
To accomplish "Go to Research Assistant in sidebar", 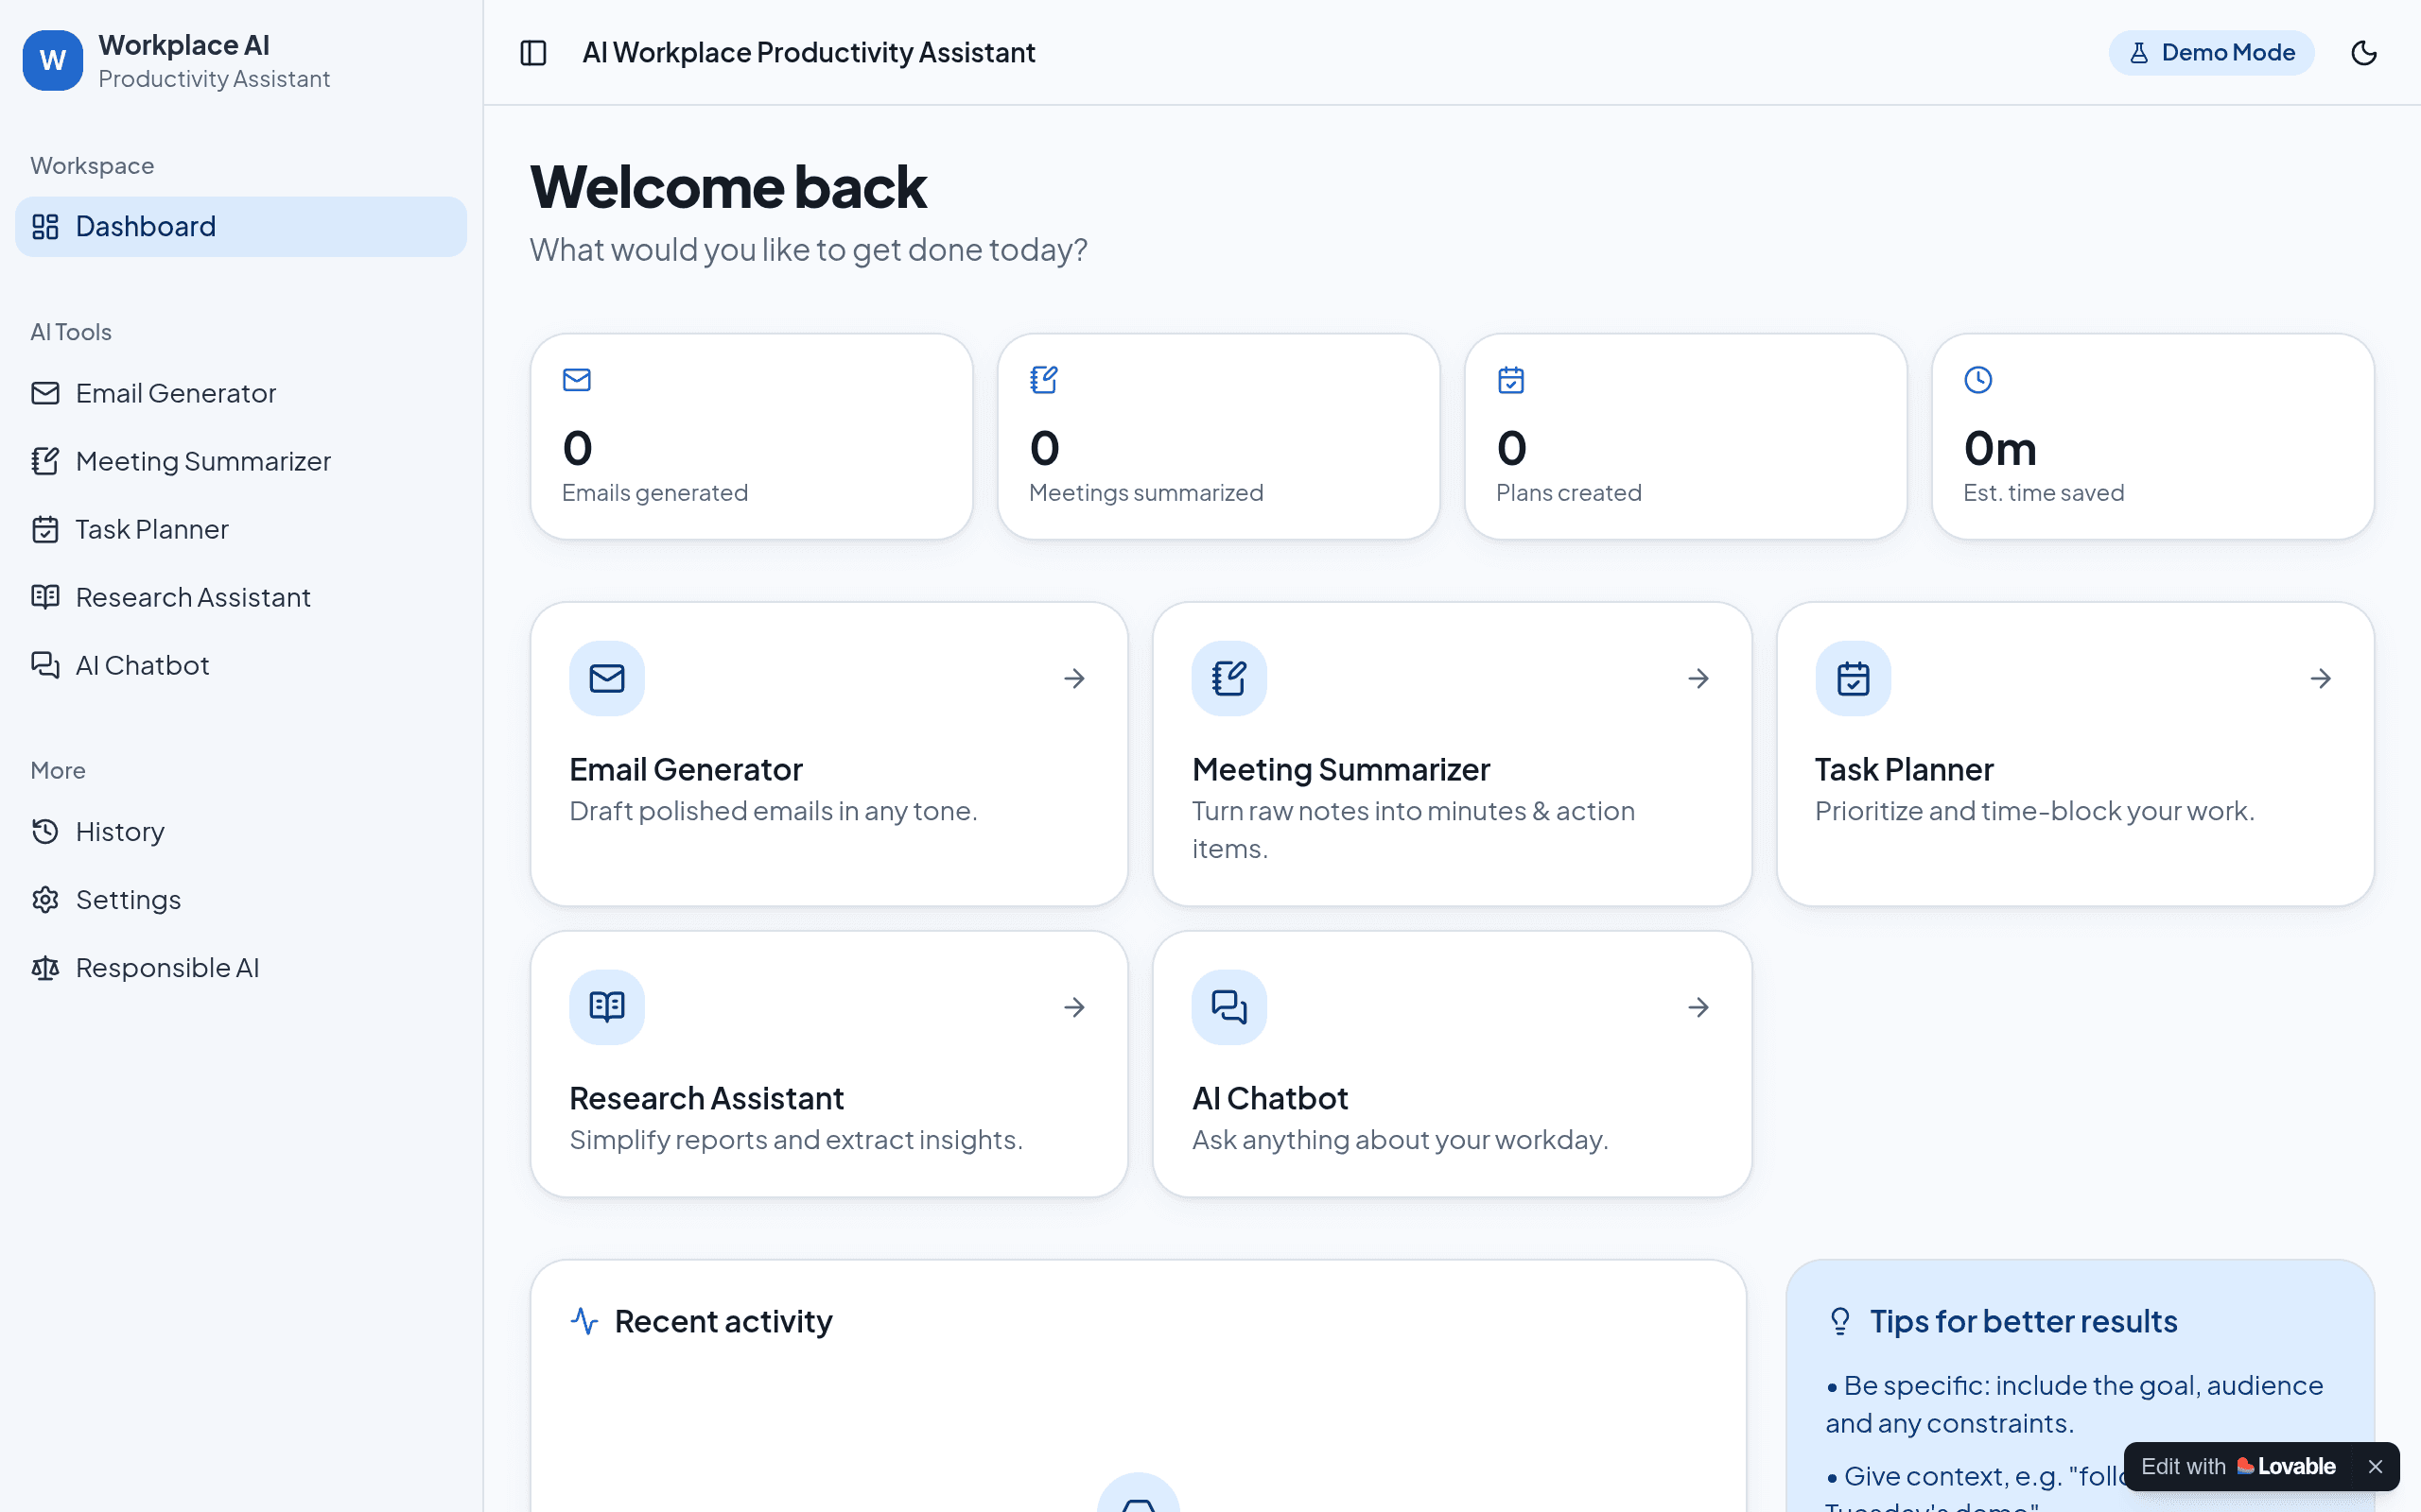I will 241,597.
